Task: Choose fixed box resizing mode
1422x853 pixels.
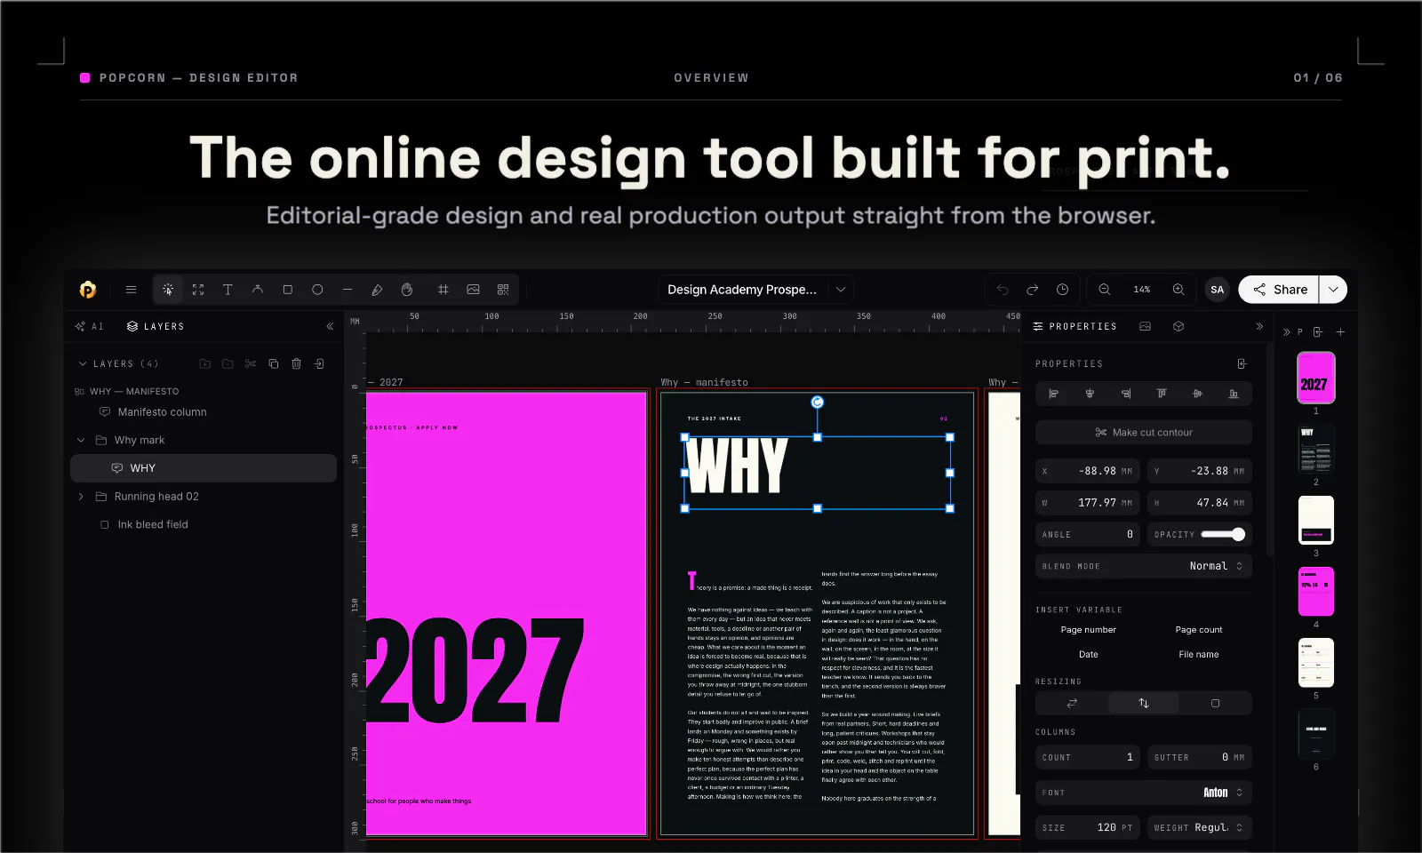Action: (x=1215, y=703)
